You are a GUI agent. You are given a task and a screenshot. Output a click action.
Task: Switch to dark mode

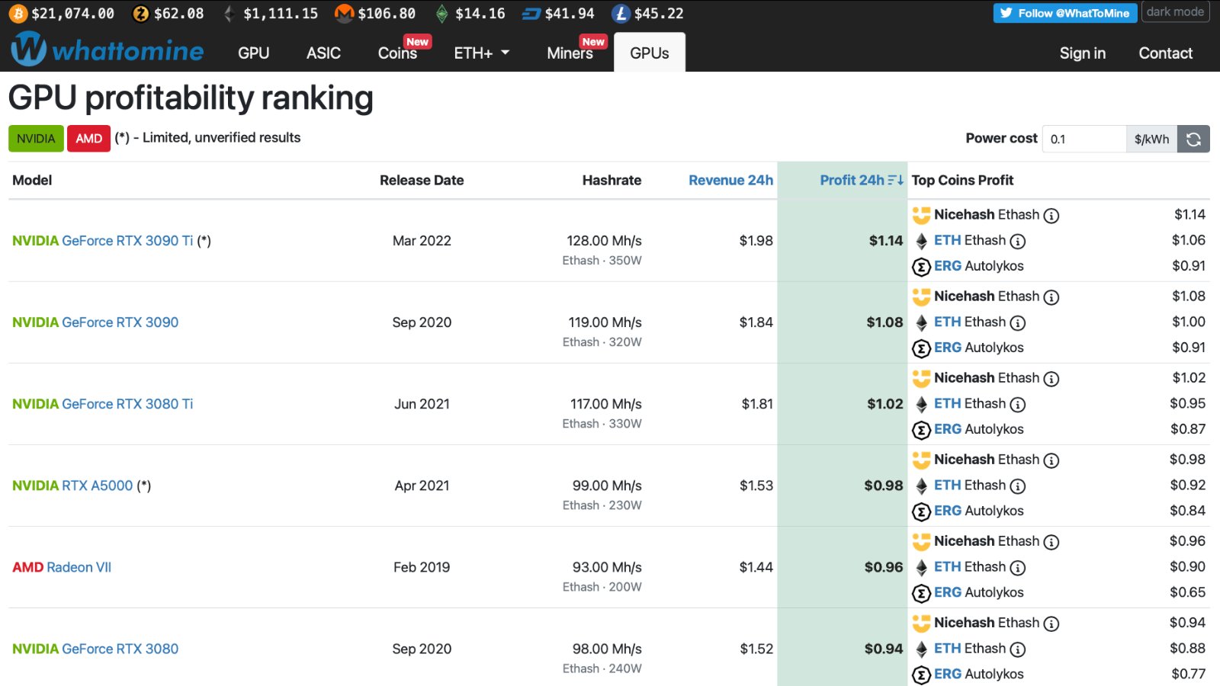1175,12
